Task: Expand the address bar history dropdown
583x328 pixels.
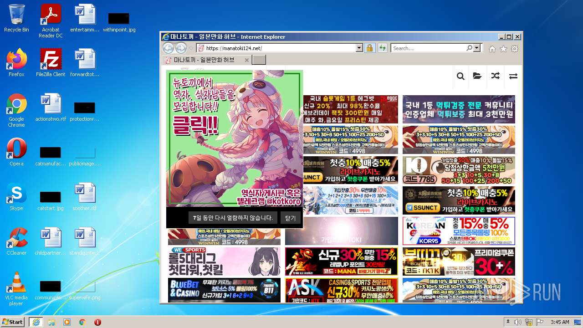Action: tap(359, 48)
